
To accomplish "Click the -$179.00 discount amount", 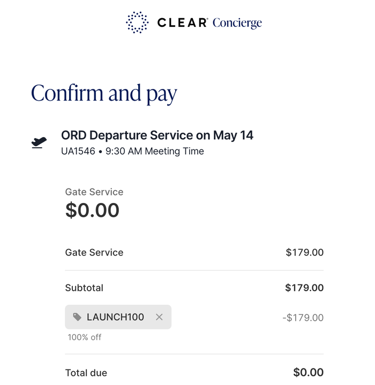I will click(x=303, y=318).
